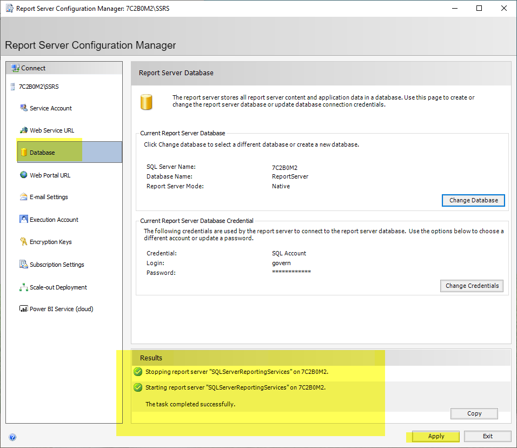Click the Execution Account icon

[24, 219]
